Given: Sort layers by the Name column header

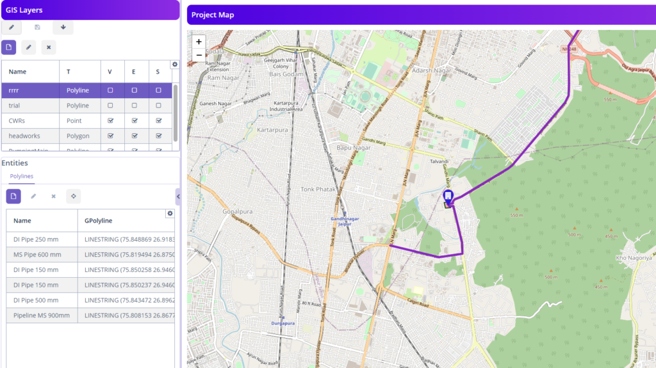Looking at the screenshot, I should click(x=18, y=72).
